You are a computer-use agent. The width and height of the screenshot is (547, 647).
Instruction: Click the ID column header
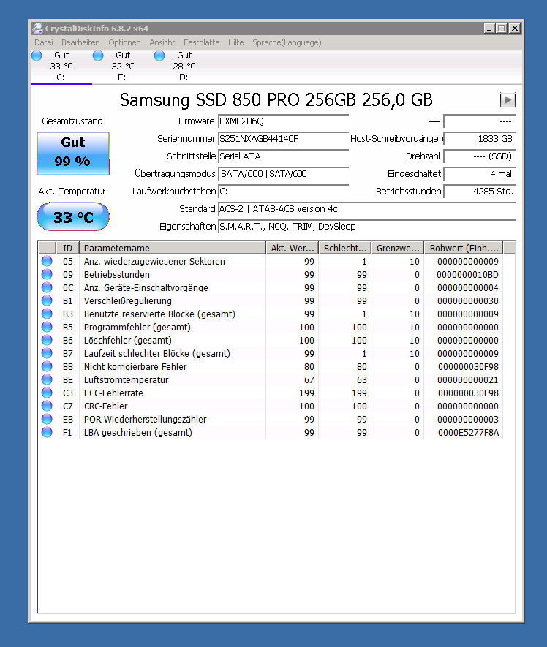[67, 248]
